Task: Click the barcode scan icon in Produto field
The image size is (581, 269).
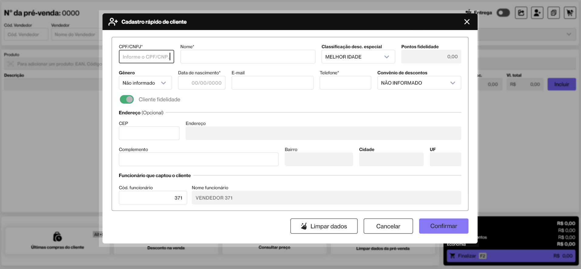Action: click(11, 64)
